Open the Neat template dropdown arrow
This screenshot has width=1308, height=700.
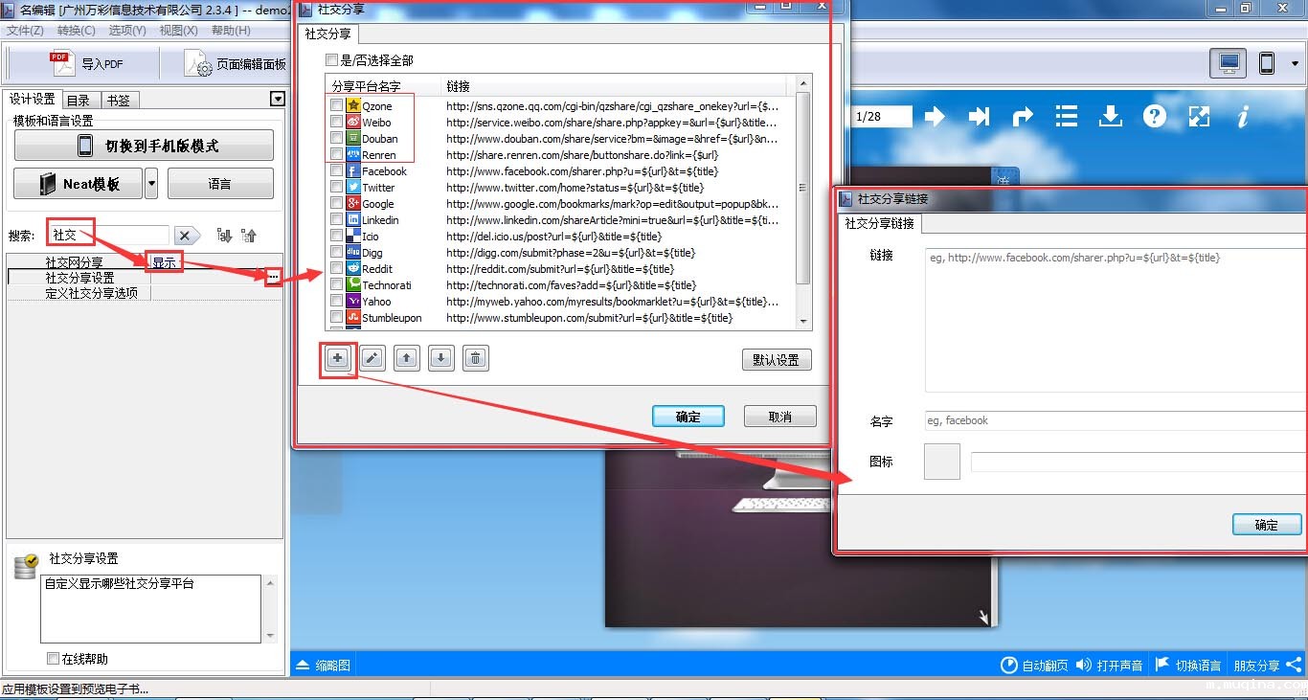point(151,184)
